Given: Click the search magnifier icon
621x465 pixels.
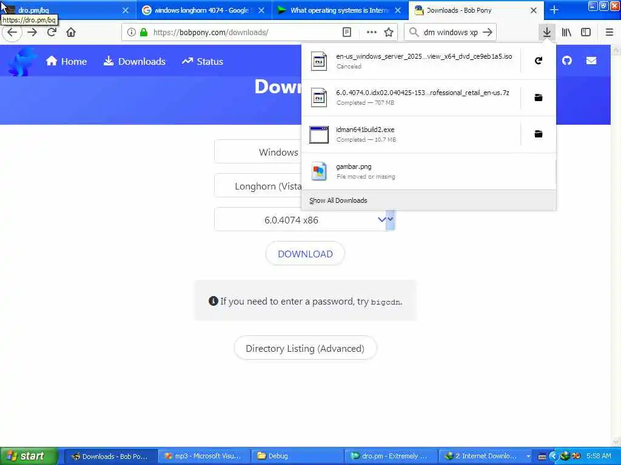Looking at the screenshot, I should point(414,33).
